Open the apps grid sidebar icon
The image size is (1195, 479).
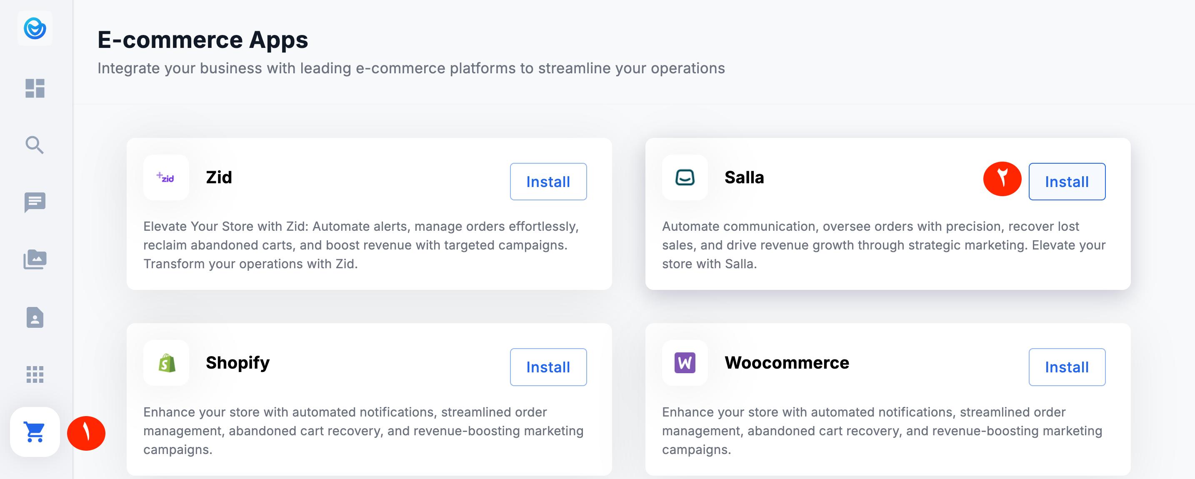tap(35, 374)
